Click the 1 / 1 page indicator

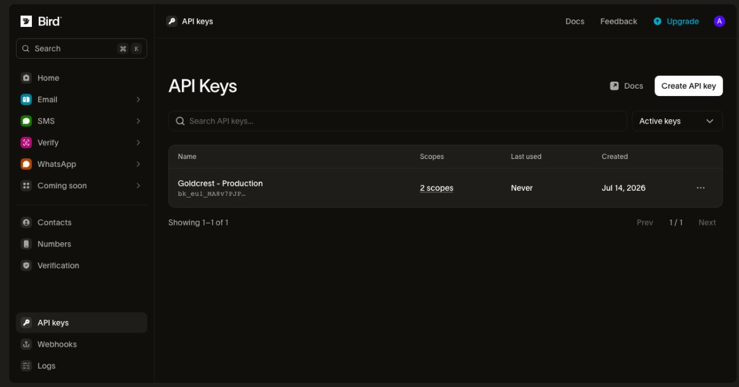coord(676,223)
